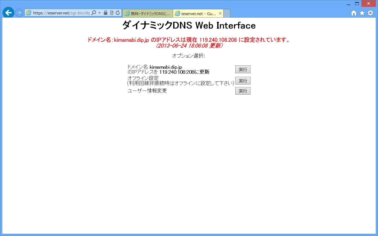Screen dimensions: 378x236
Task: Open the Tools gear menu
Action: (x=370, y=13)
